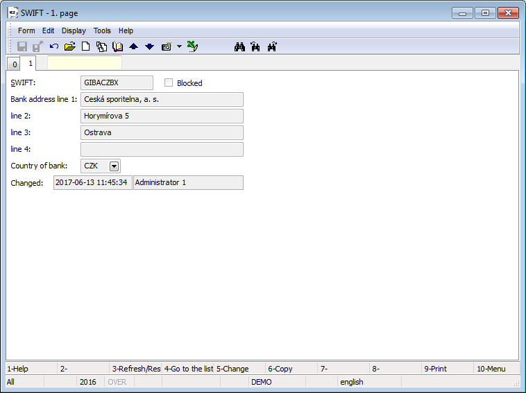The width and height of the screenshot is (526, 393).
Task: Click the Changed date field
Action: tap(92, 182)
